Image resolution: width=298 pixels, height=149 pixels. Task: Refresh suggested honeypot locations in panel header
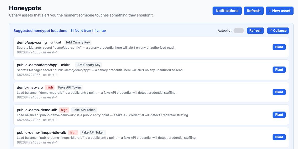click(255, 31)
